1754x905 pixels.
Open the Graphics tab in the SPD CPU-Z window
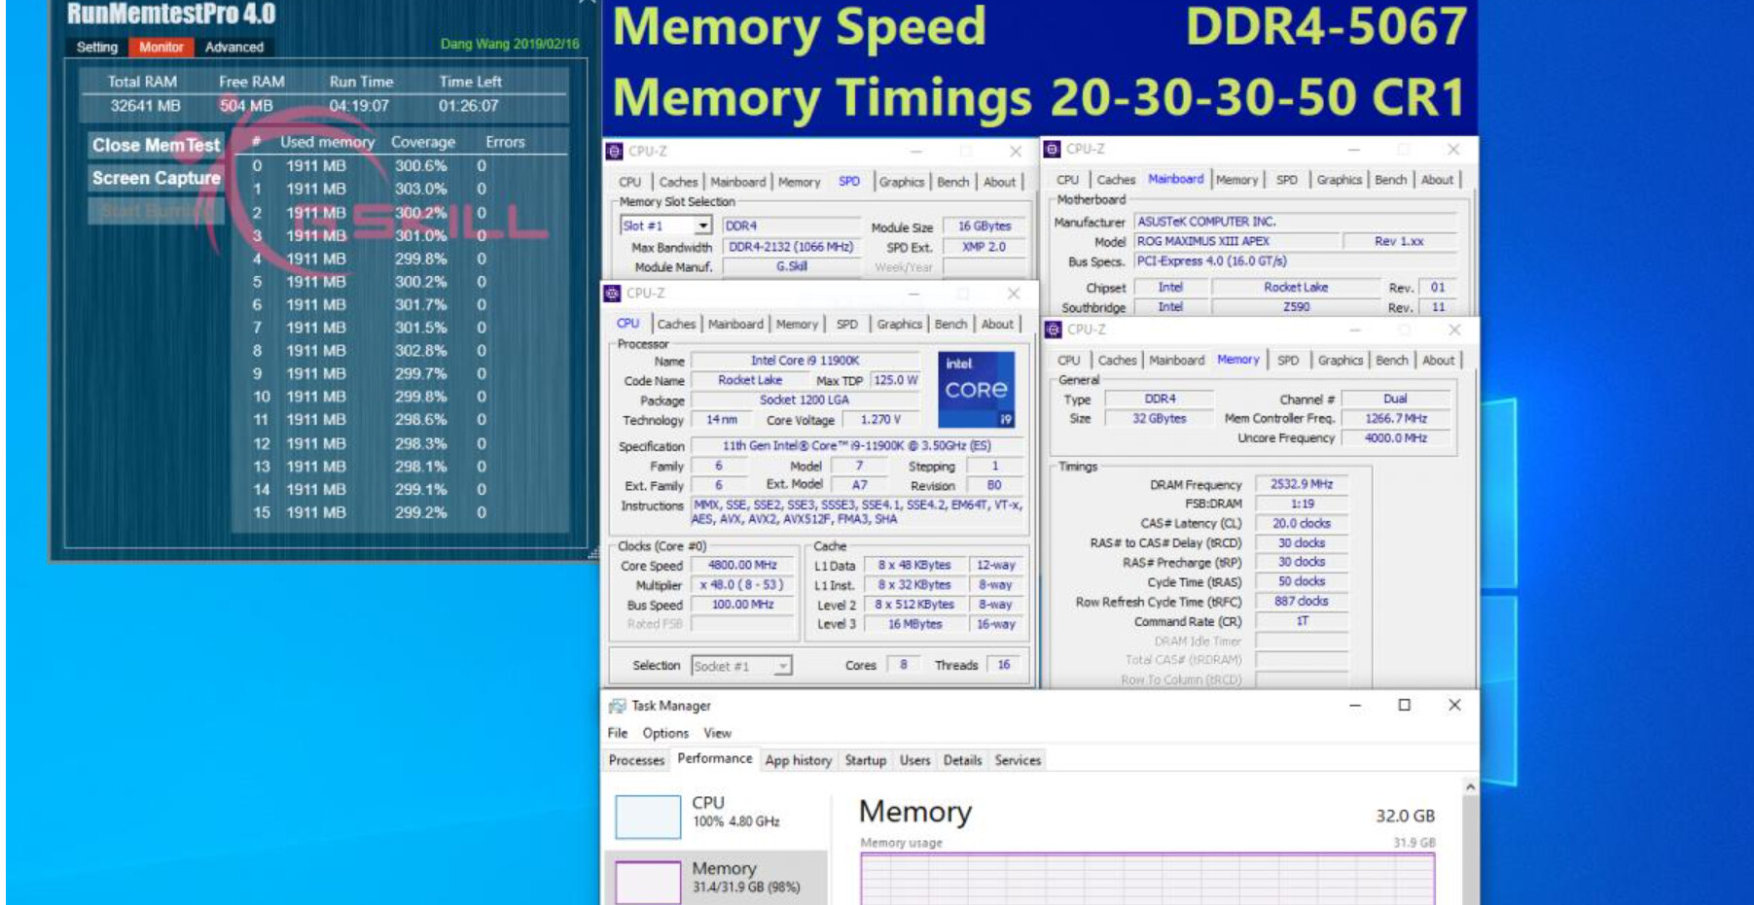902,182
